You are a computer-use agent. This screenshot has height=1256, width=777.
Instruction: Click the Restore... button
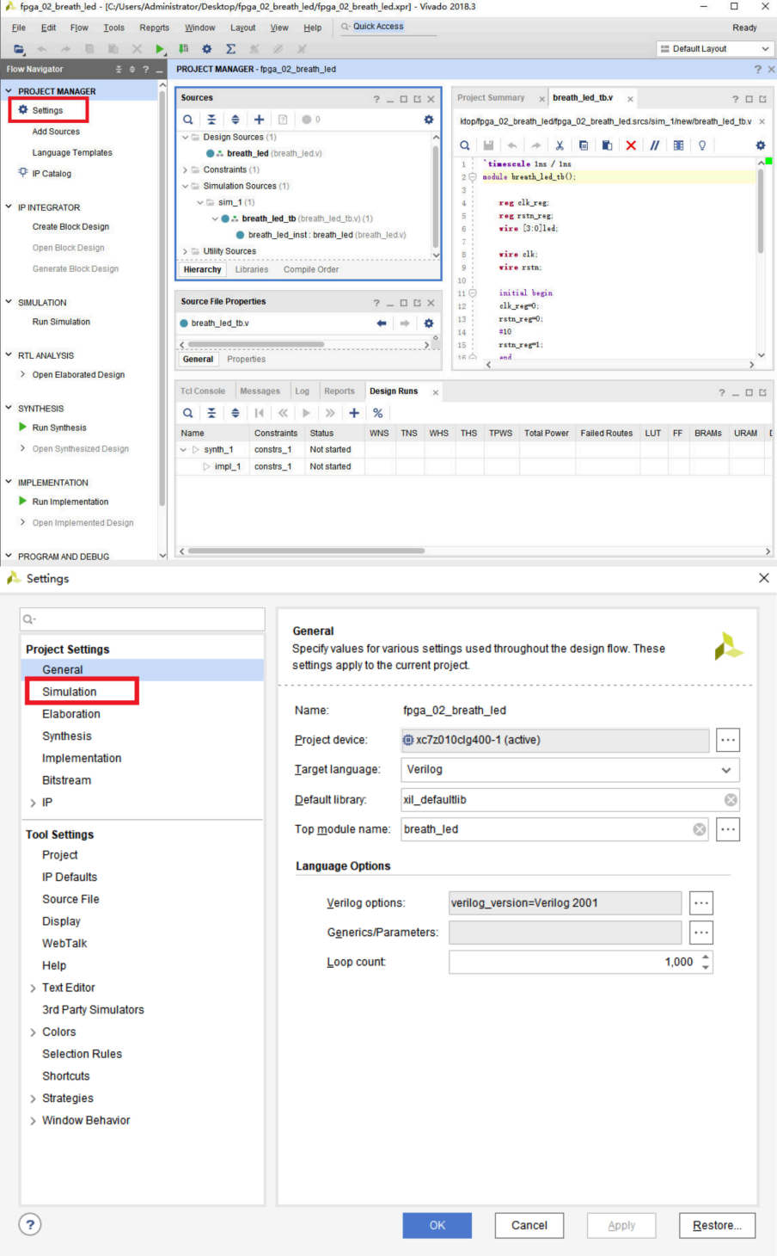tap(716, 1225)
